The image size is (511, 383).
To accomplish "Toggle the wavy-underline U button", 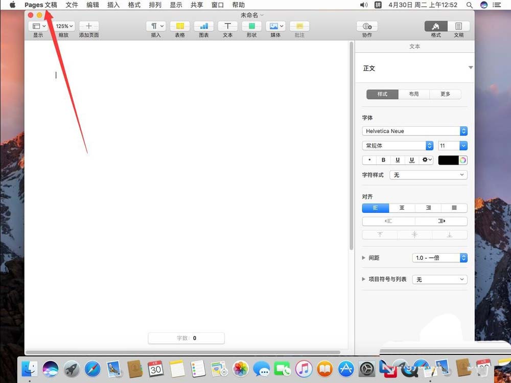I will click(411, 160).
